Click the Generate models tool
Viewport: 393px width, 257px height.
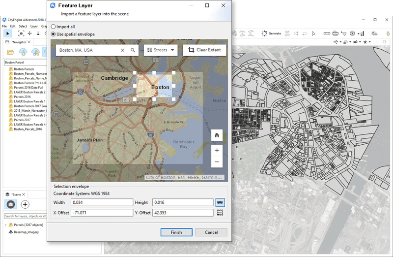tap(271, 33)
